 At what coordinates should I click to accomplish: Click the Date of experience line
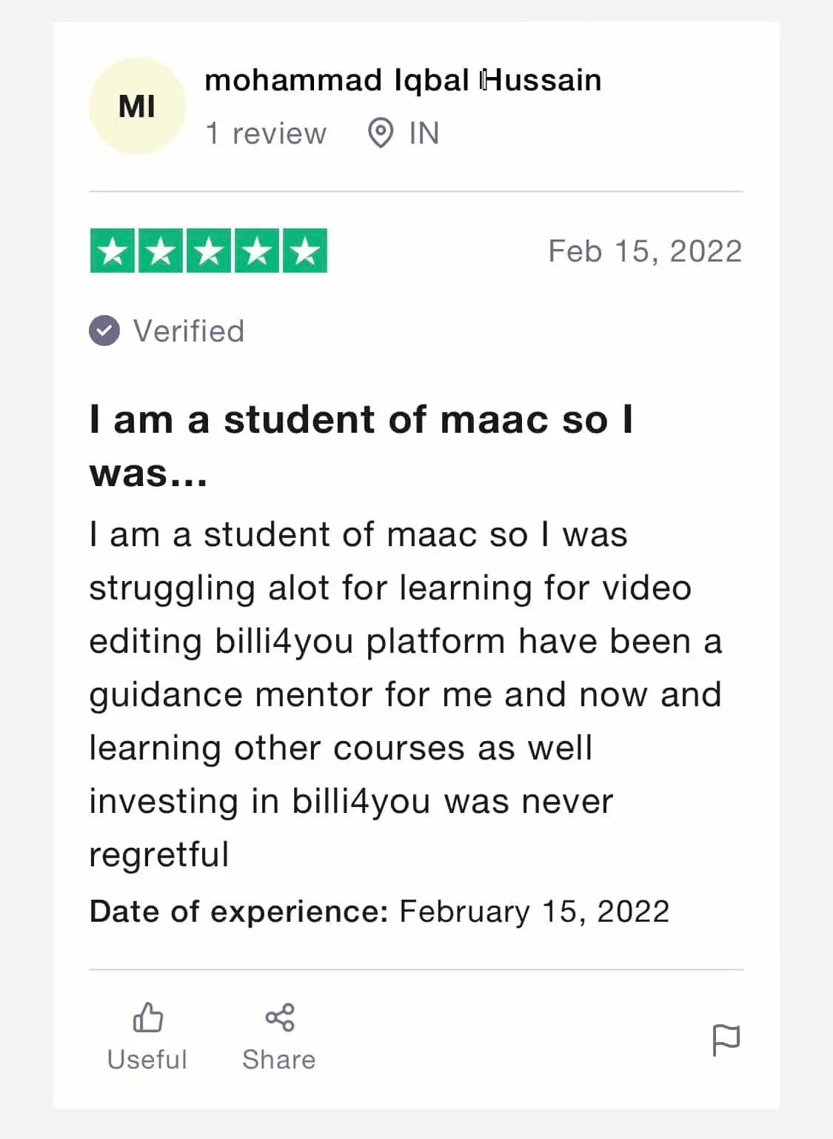[x=379, y=911]
